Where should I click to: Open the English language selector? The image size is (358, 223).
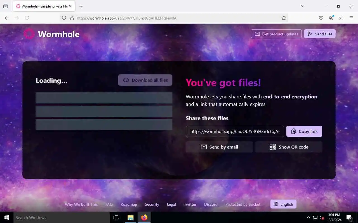point(283,204)
